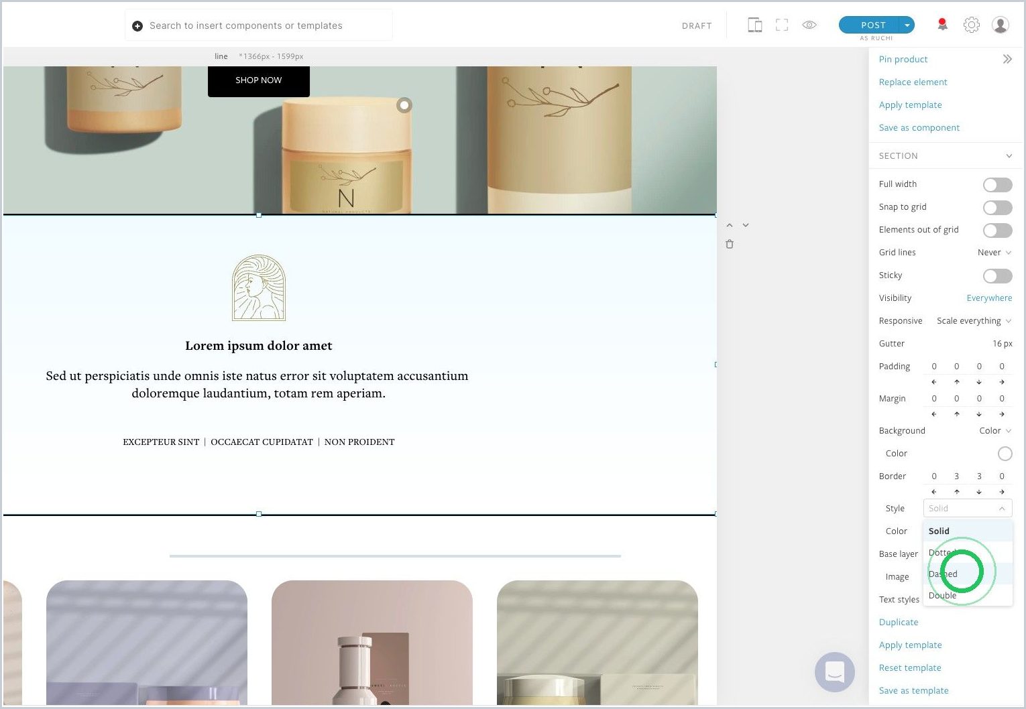Select Dashed border style option
Viewport: 1026px width, 709px height.
(968, 574)
